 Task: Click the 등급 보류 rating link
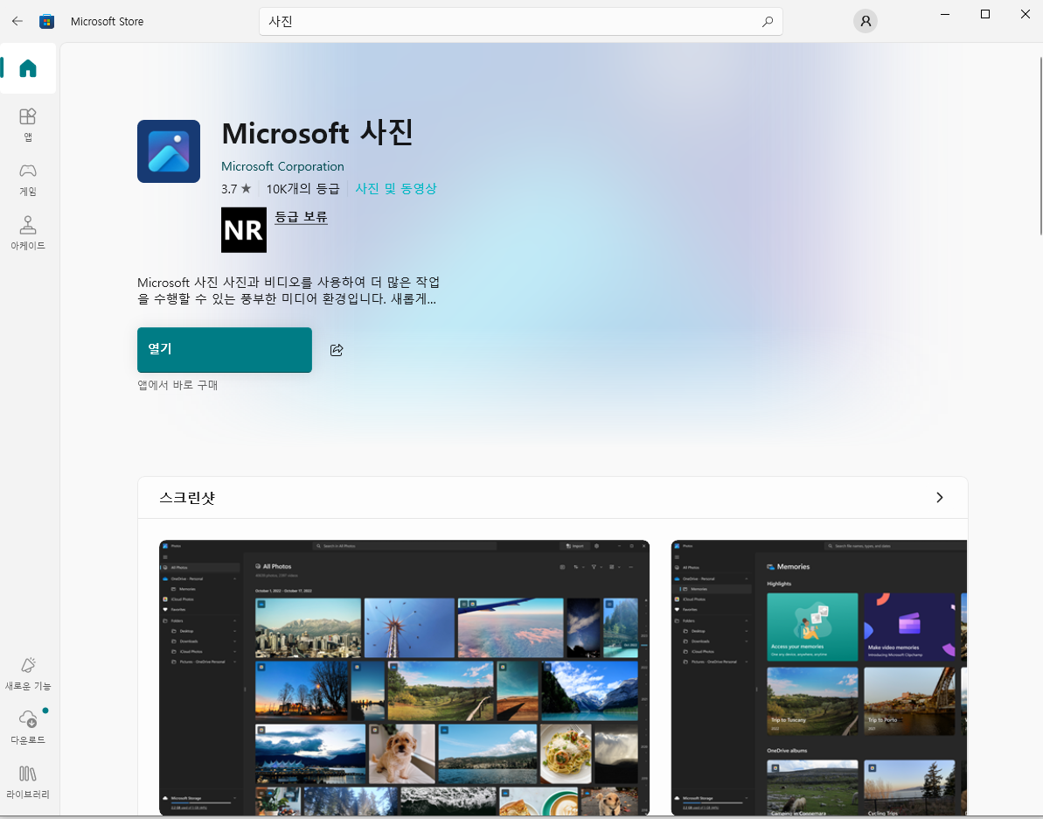coord(302,216)
